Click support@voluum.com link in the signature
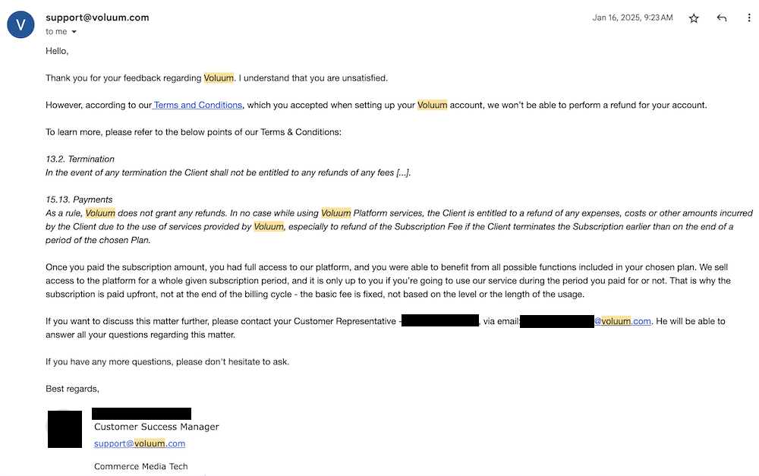The image size is (759, 476). tap(140, 443)
